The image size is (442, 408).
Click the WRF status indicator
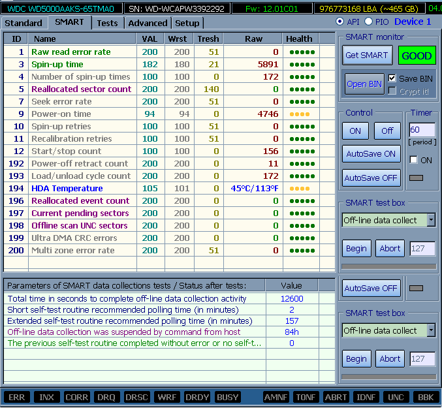click(x=167, y=398)
